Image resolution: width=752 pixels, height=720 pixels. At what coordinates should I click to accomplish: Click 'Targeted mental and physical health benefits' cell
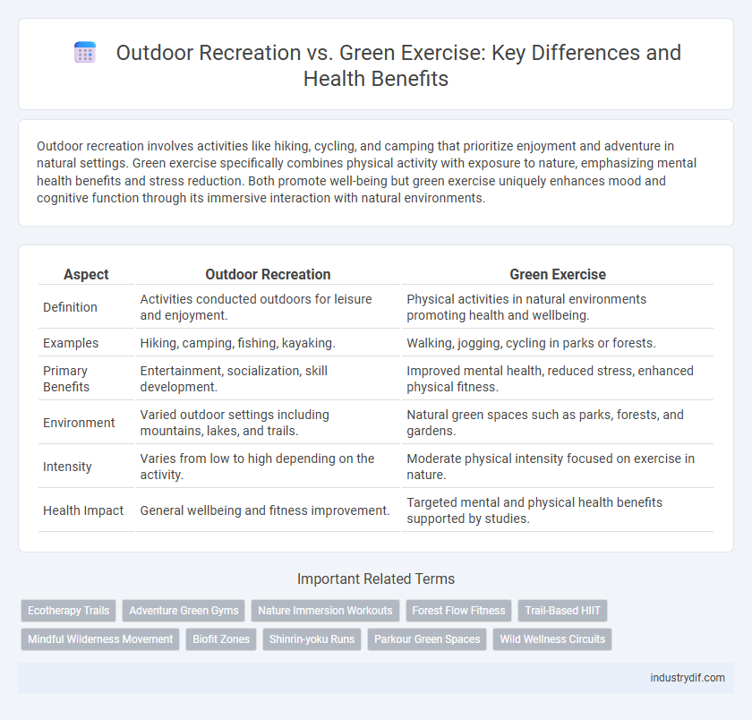tap(558, 510)
